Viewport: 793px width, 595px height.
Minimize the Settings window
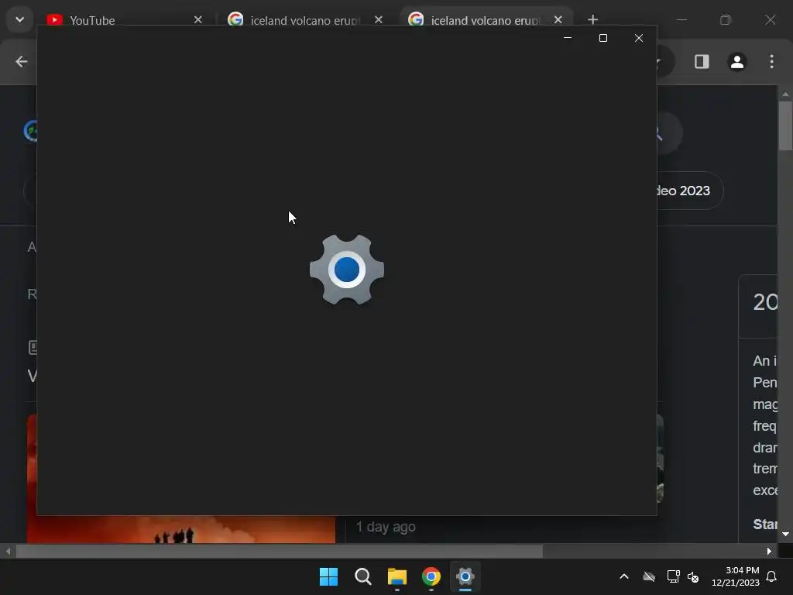click(568, 38)
